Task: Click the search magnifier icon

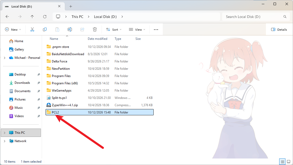Action: pyautogui.click(x=285, y=17)
